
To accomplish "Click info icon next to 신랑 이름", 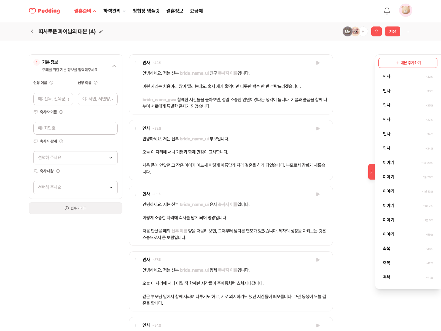I will click(x=51, y=83).
